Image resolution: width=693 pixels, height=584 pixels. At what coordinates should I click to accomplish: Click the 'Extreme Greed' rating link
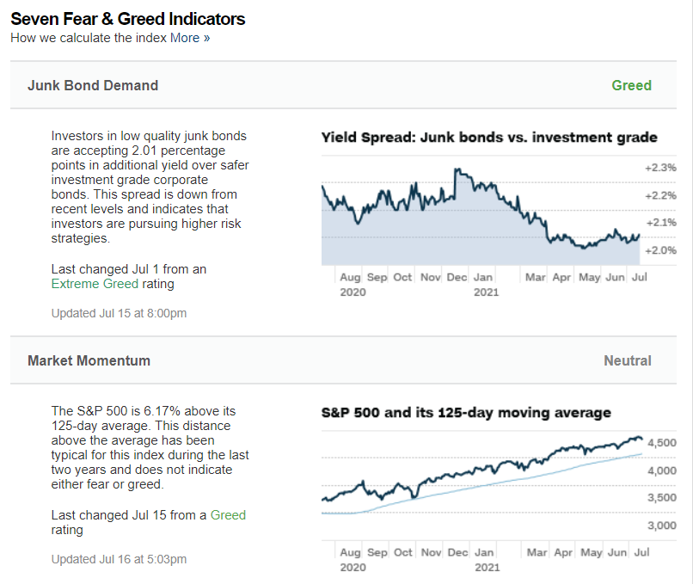click(x=95, y=284)
